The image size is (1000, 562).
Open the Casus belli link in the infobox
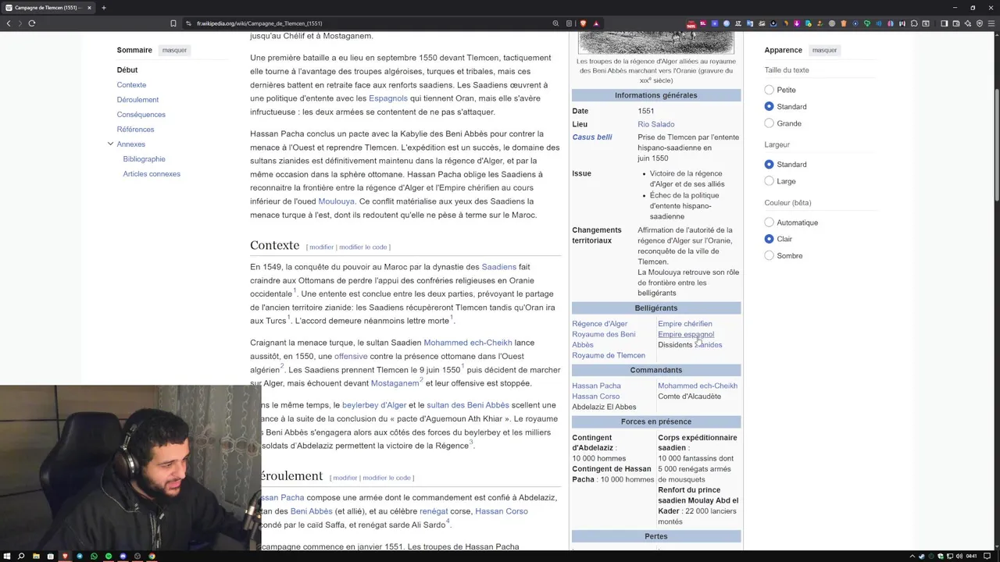click(x=592, y=137)
